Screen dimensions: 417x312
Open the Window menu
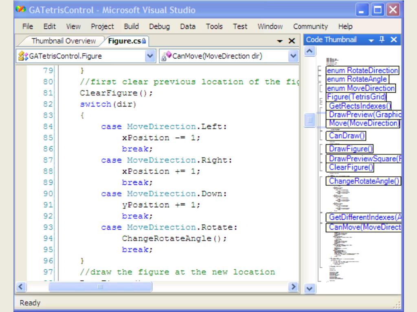[270, 26]
